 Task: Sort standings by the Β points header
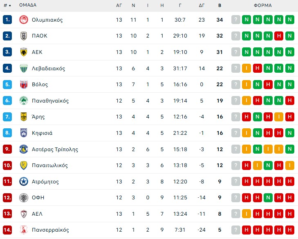[220, 6]
